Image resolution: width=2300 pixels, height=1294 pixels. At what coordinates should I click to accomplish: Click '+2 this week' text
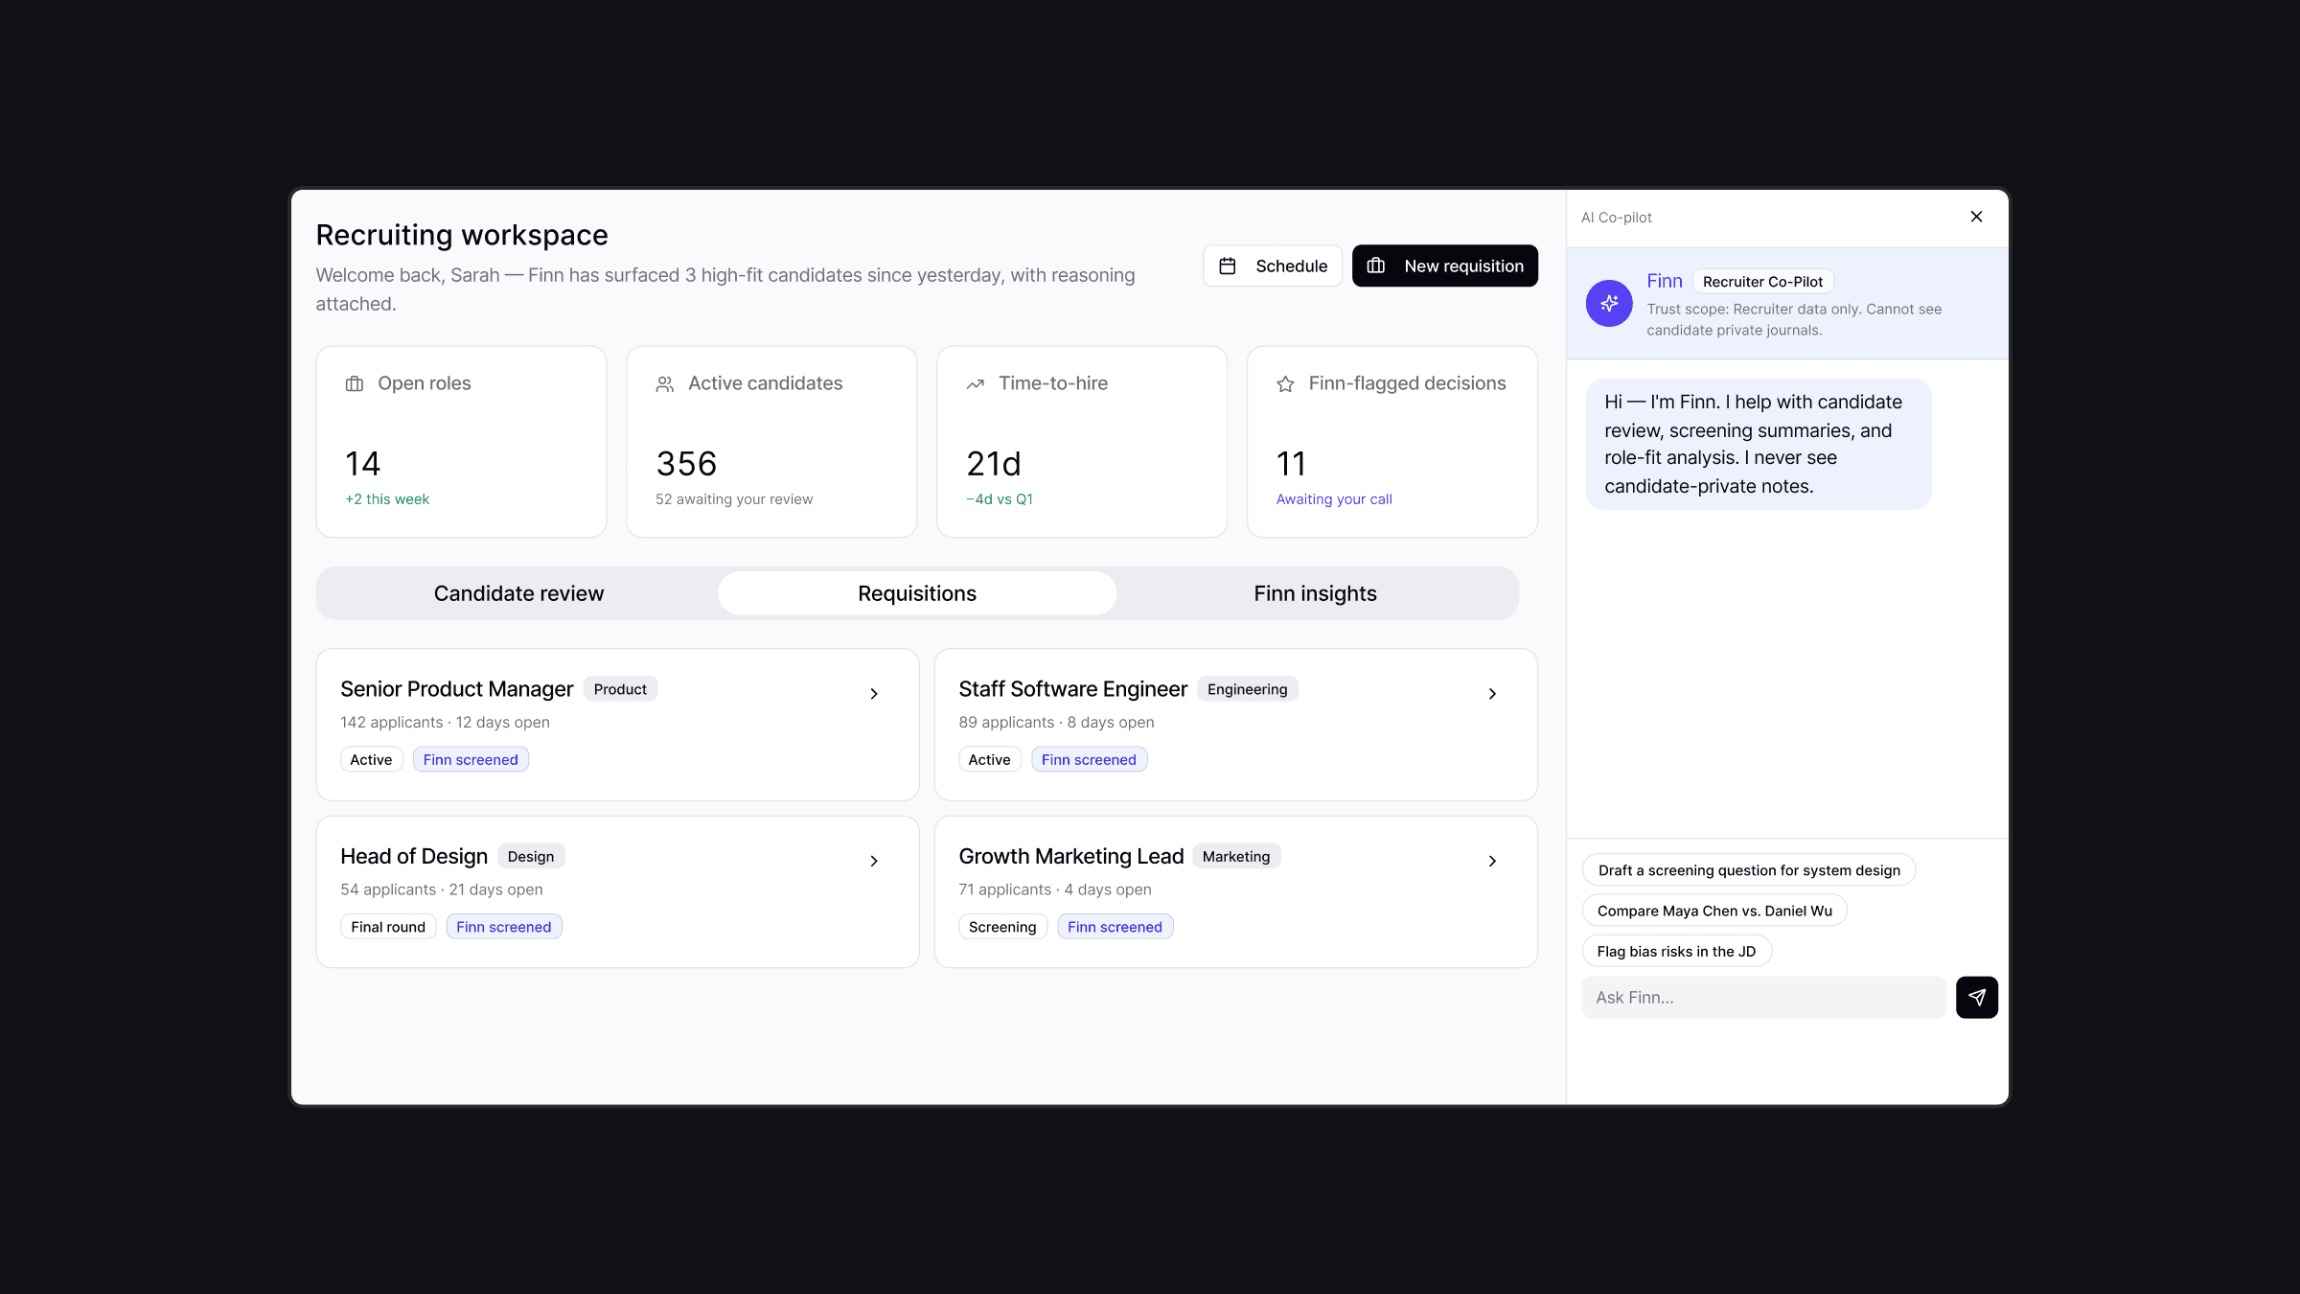[x=387, y=499]
